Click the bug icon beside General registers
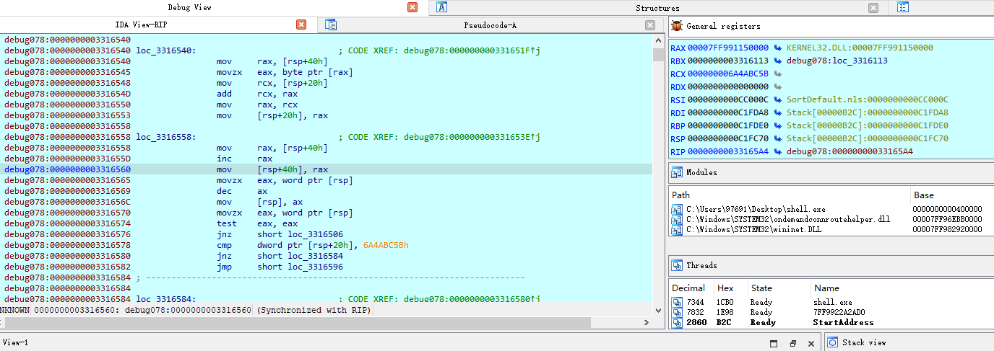Screen dimensions: 994x351 (677, 25)
